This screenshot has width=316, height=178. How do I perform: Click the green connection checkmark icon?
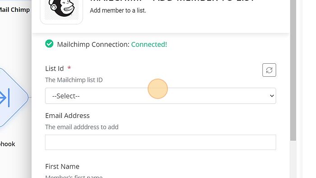tap(49, 44)
